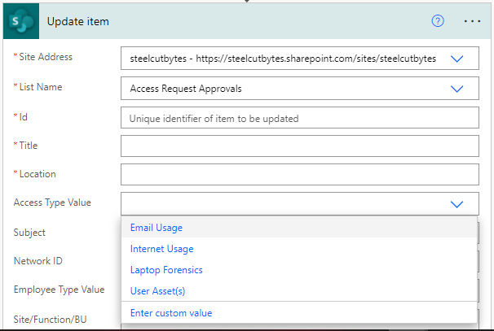Screen dimensions: 494x331
Task: Click the Access Request Approvals list value
Action: (x=186, y=89)
